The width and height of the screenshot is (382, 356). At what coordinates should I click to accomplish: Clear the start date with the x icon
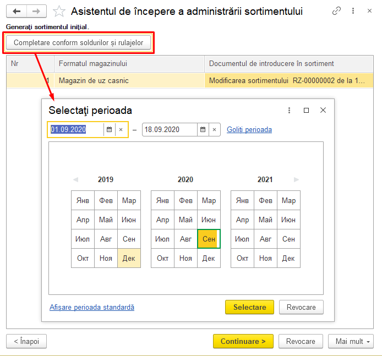click(x=121, y=130)
